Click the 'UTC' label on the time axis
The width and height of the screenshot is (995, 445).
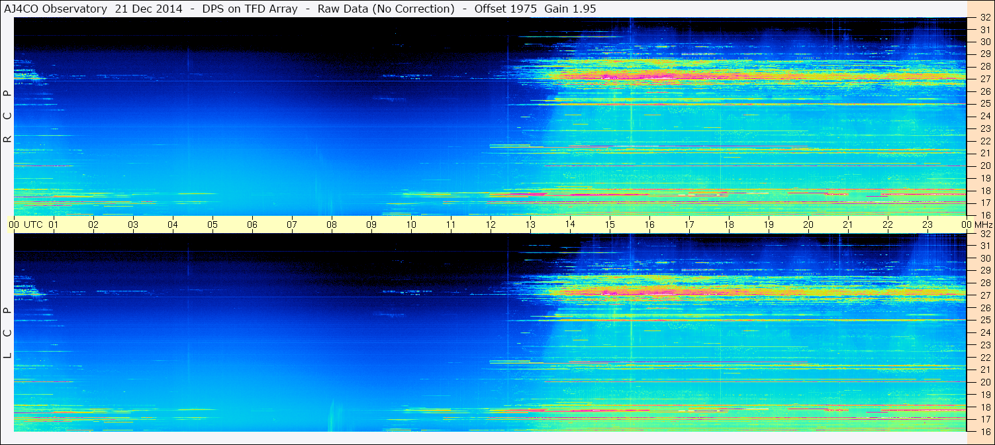pos(34,224)
